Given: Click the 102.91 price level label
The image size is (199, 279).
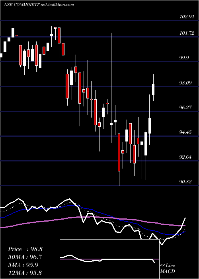Looking at the screenshot, I should pyautogui.click(x=187, y=17).
